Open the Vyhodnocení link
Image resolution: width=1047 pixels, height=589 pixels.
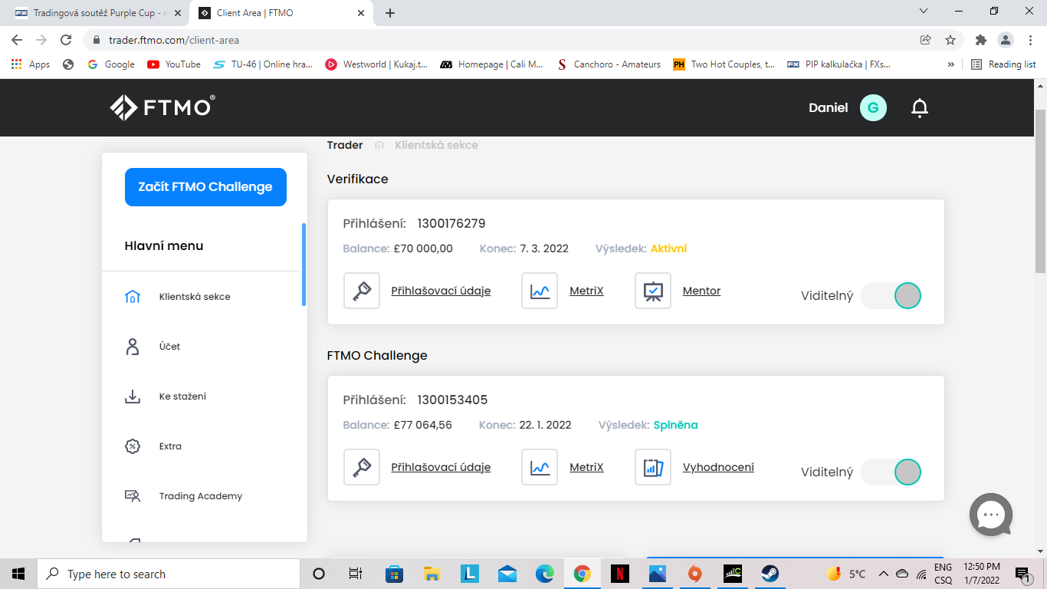click(x=718, y=467)
